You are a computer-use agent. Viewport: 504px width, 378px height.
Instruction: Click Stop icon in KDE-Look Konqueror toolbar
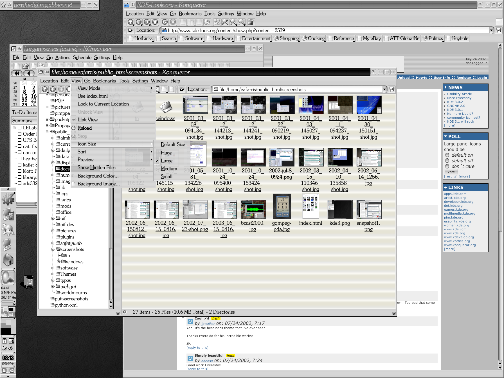click(173, 22)
